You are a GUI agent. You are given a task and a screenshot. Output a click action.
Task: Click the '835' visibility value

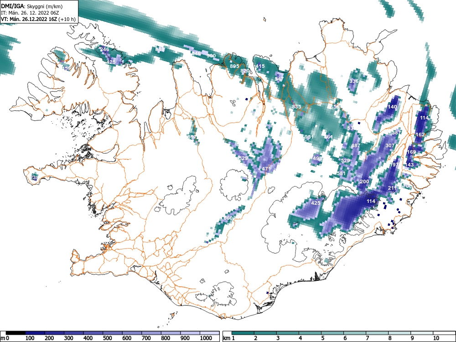[x=297, y=107]
